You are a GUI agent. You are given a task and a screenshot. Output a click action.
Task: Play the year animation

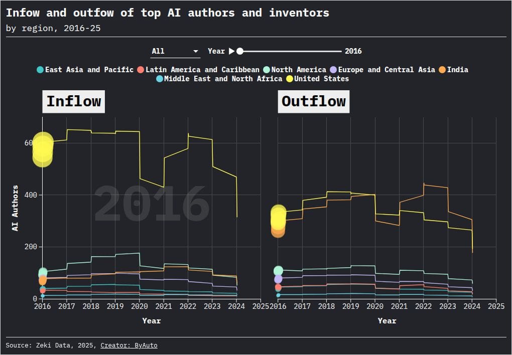tap(231, 51)
